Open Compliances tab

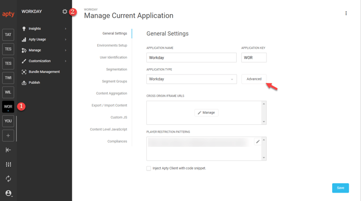point(117,141)
